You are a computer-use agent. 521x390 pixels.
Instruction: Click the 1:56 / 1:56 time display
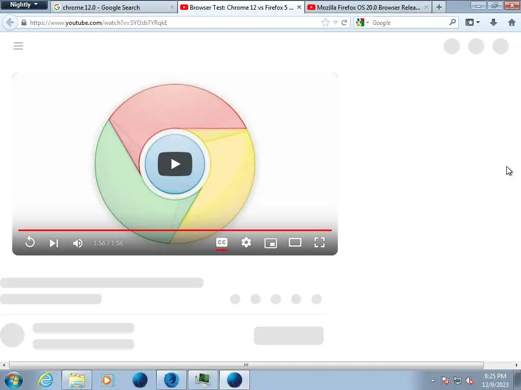[x=108, y=243]
